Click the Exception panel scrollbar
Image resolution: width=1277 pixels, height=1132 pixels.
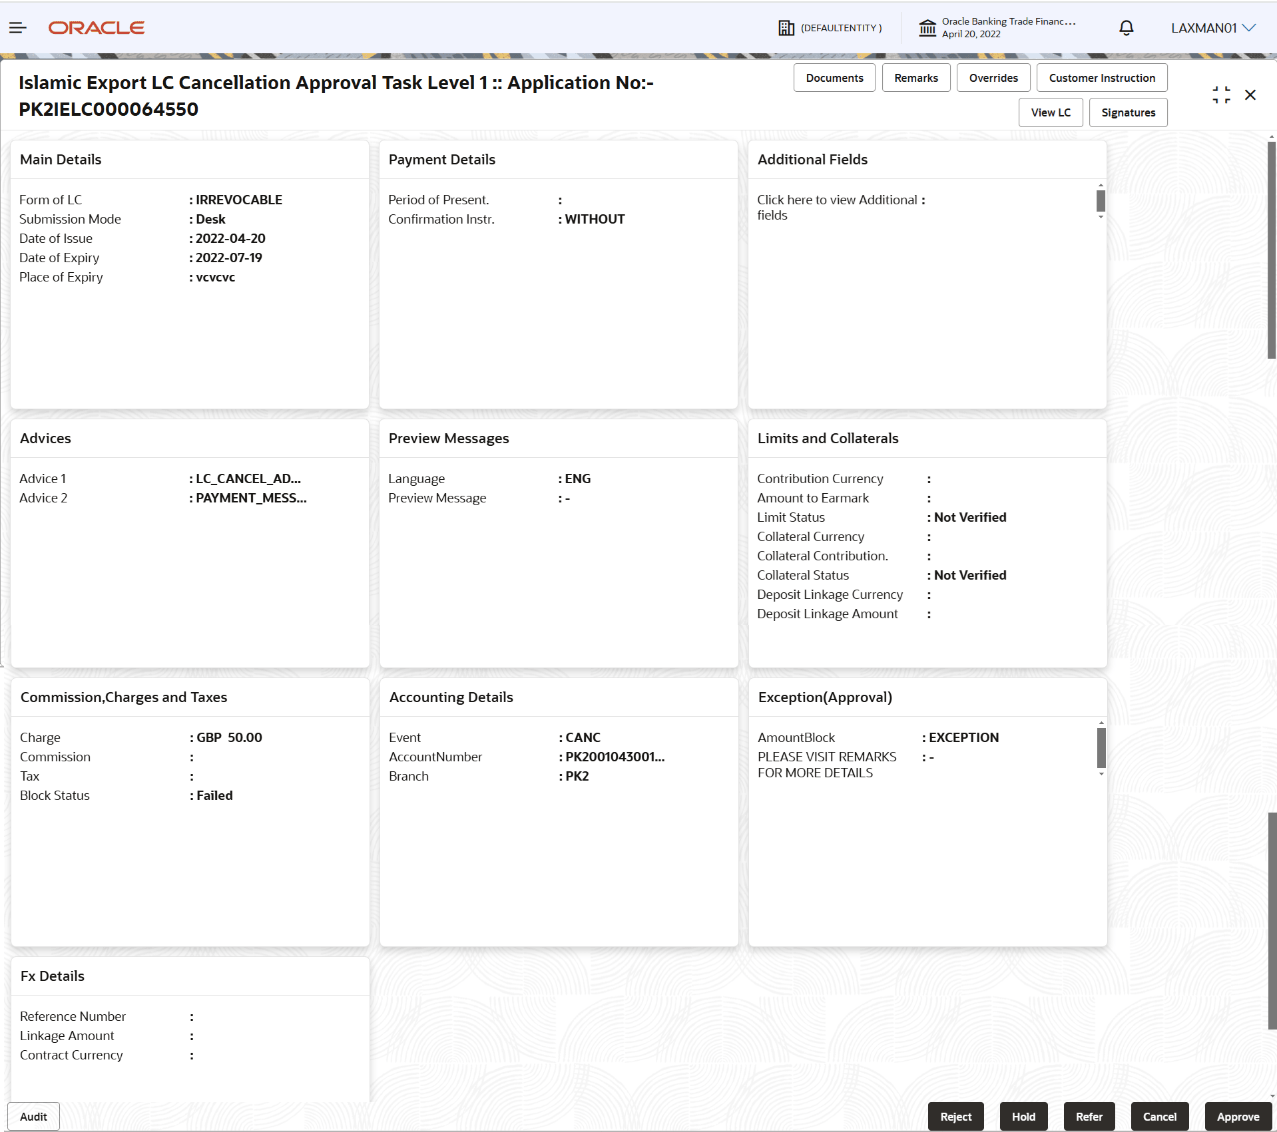pyautogui.click(x=1100, y=748)
